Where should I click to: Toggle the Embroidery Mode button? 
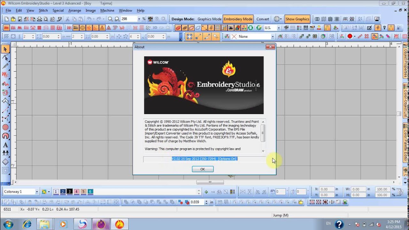pyautogui.click(x=238, y=19)
